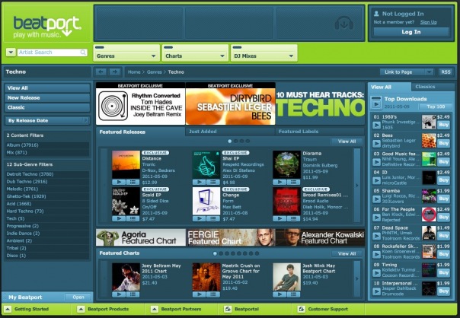The height and width of the screenshot is (318, 460).
Task: Play Maetrik Crush on Groove chart
Action: pyautogui.click(x=200, y=294)
